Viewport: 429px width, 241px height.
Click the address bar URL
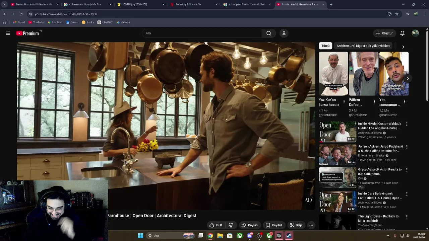(66, 14)
